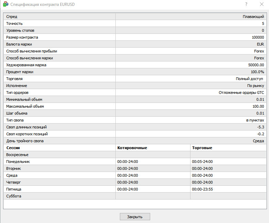Select the Способ вычисления маржи row
269x223 pixels.
point(135,58)
